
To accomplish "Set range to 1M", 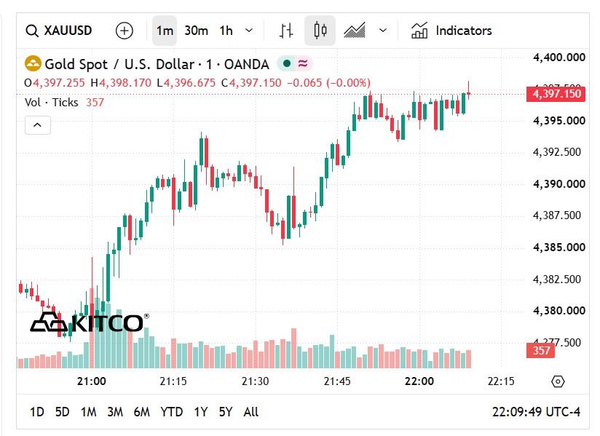I will click(88, 412).
